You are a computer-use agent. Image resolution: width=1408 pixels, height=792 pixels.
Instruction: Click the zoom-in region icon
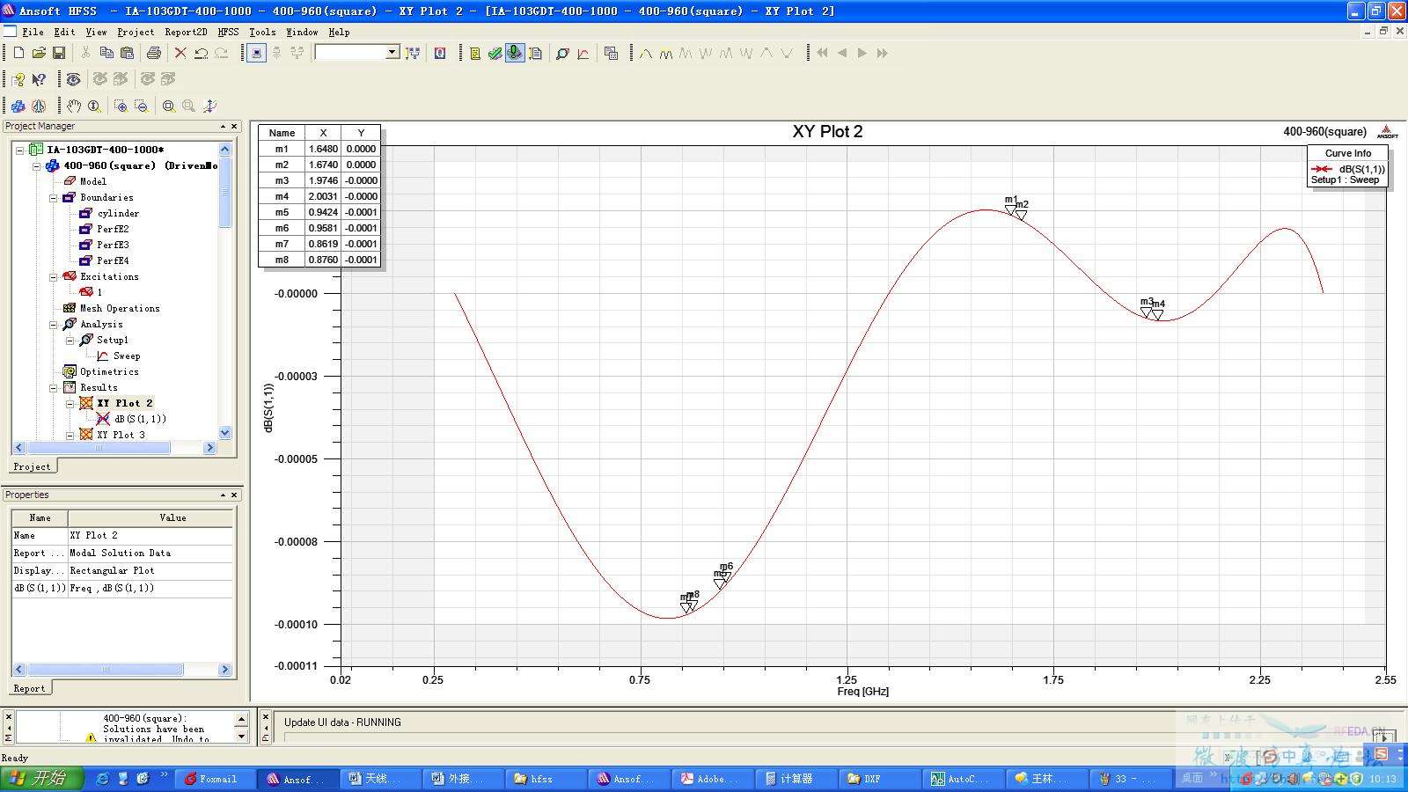tap(121, 106)
